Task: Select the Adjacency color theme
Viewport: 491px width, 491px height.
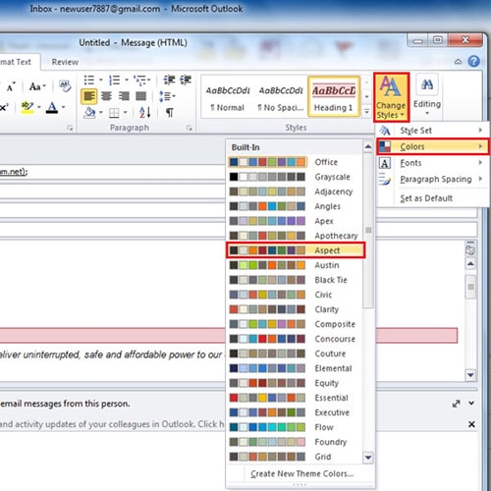Action: click(295, 191)
